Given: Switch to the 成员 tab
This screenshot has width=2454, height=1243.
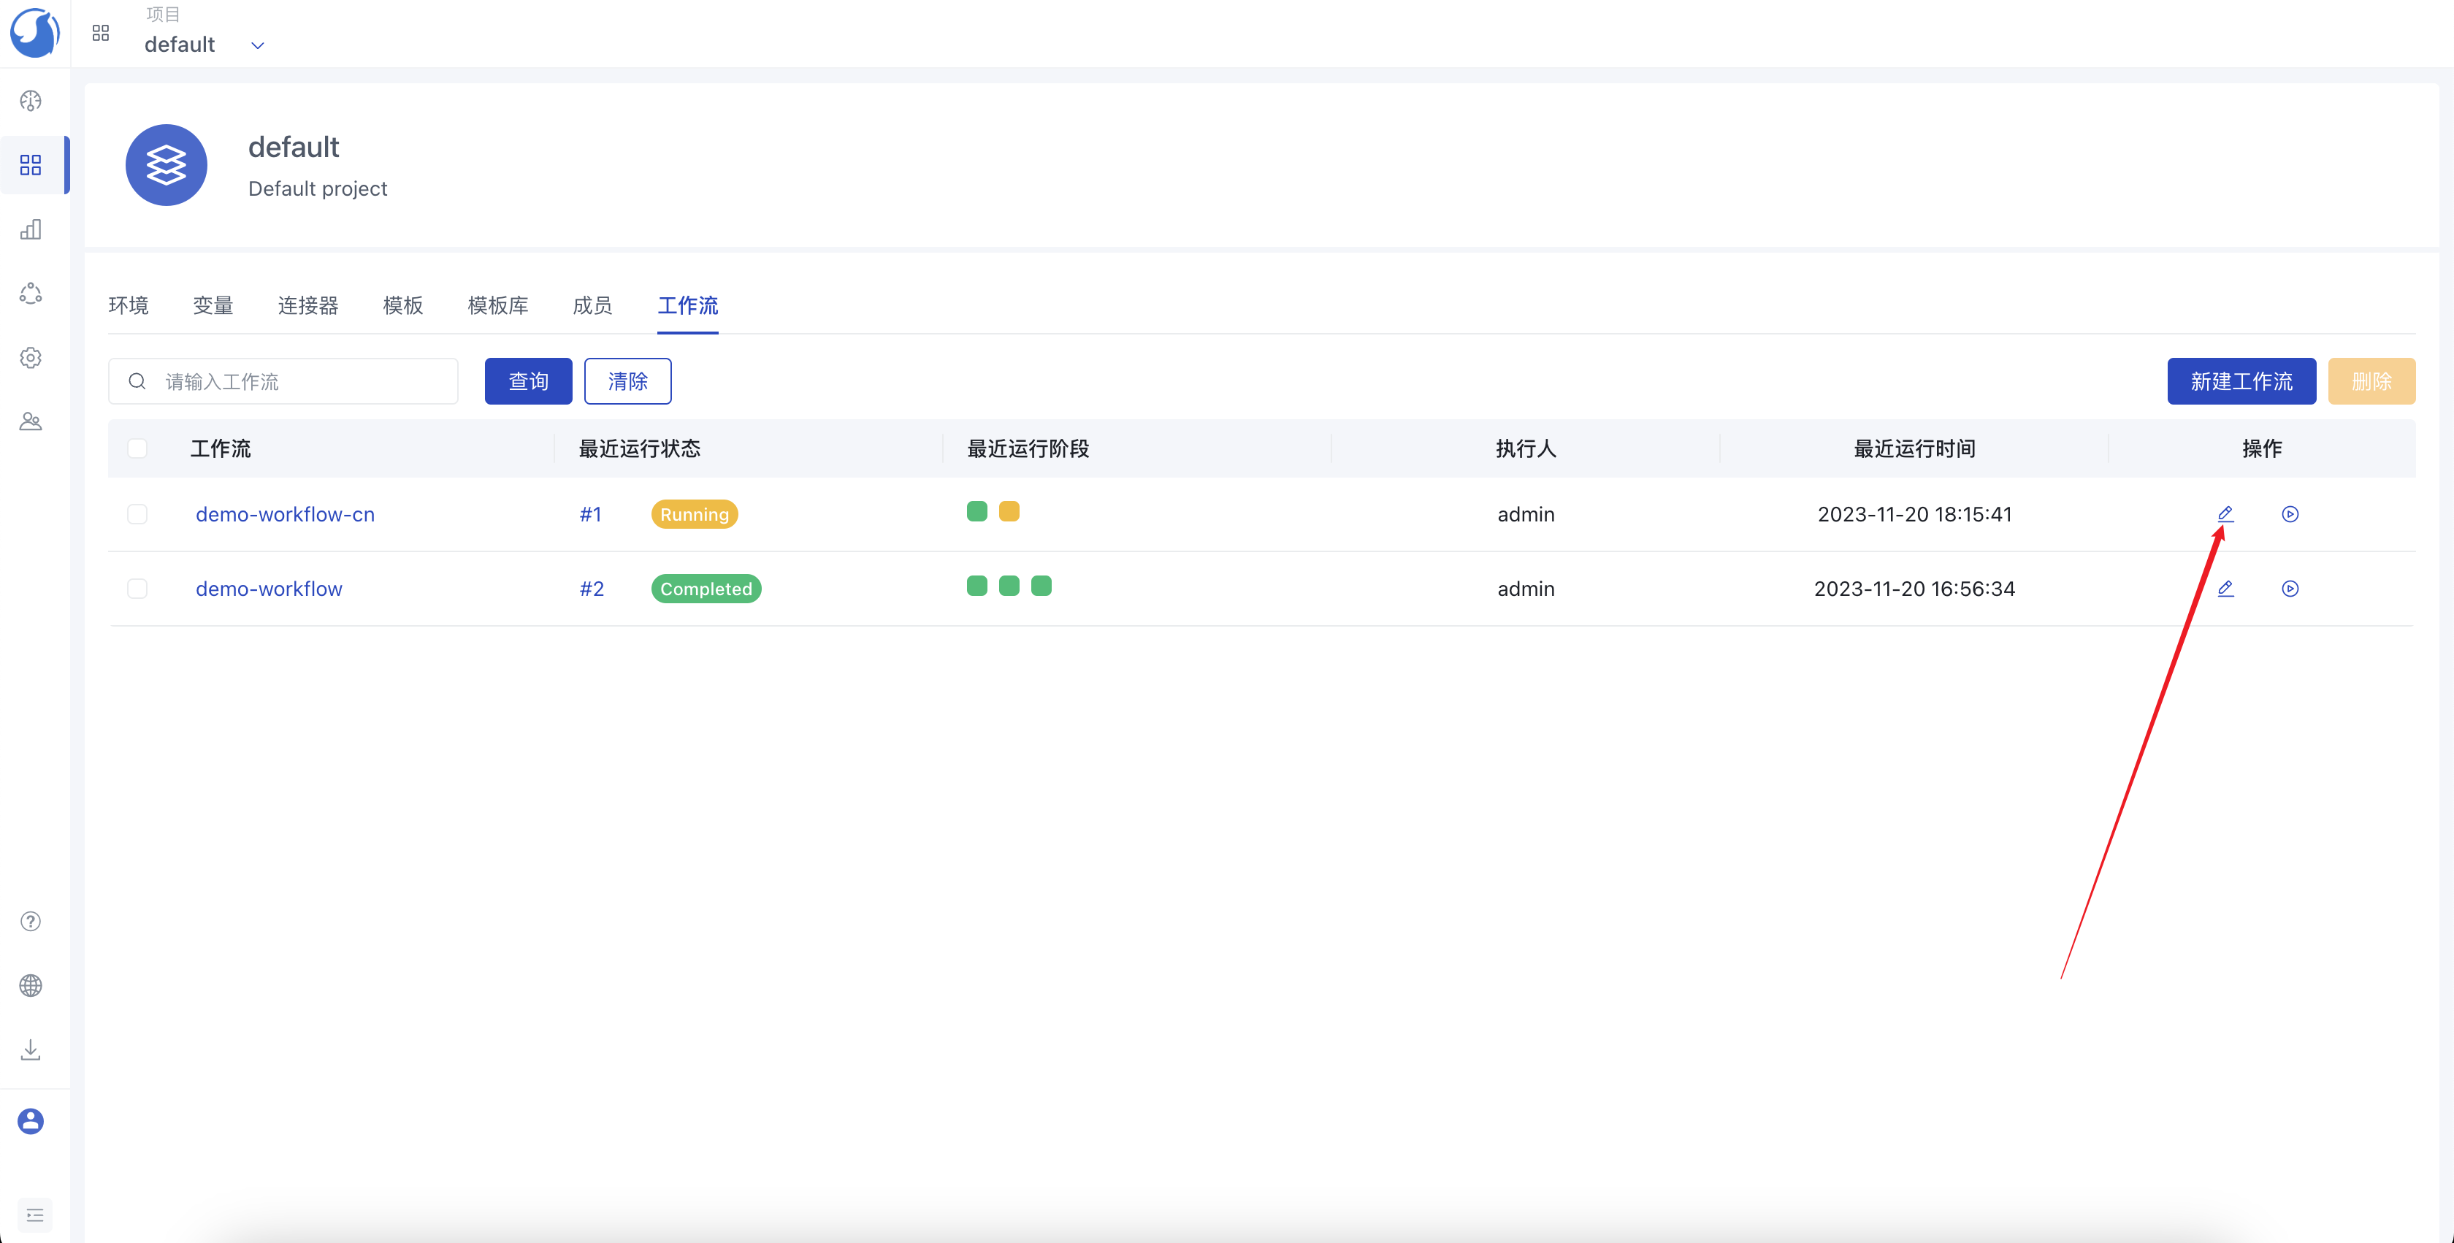Looking at the screenshot, I should pos(592,305).
